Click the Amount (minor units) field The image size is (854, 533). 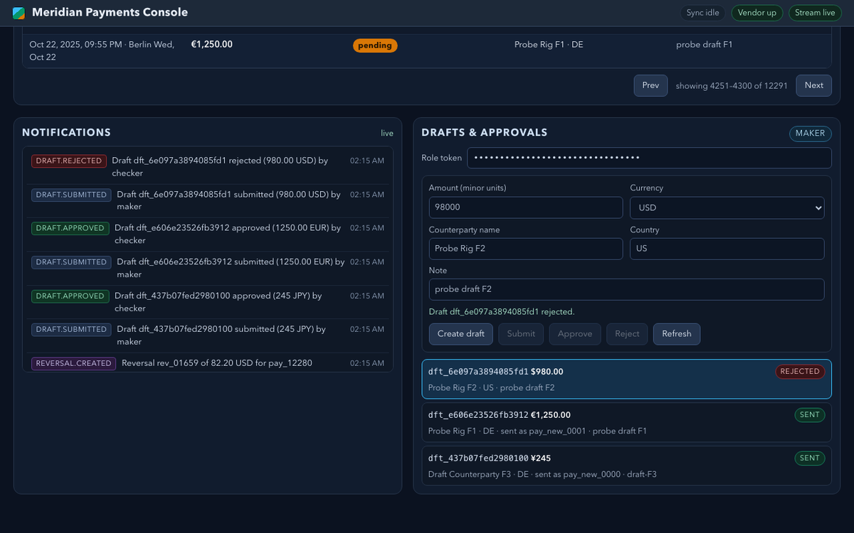pos(526,208)
